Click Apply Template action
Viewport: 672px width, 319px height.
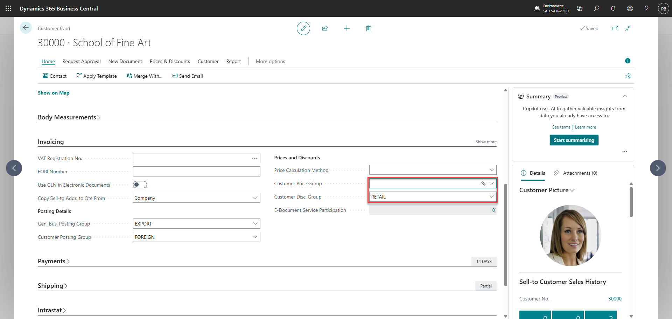97,76
